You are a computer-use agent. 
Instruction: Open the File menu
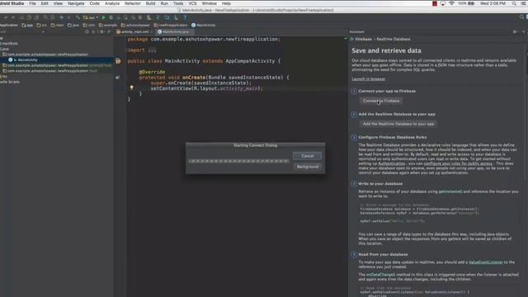coord(32,3)
